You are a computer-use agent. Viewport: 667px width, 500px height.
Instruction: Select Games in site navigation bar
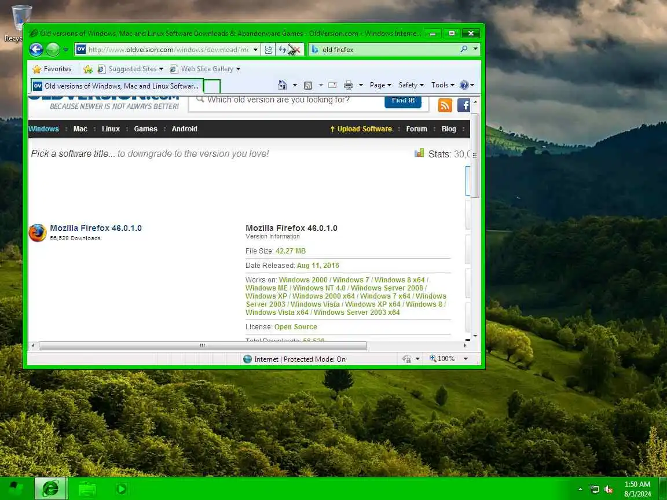click(x=145, y=129)
